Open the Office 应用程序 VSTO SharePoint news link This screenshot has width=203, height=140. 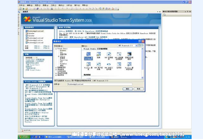[x=83, y=31]
